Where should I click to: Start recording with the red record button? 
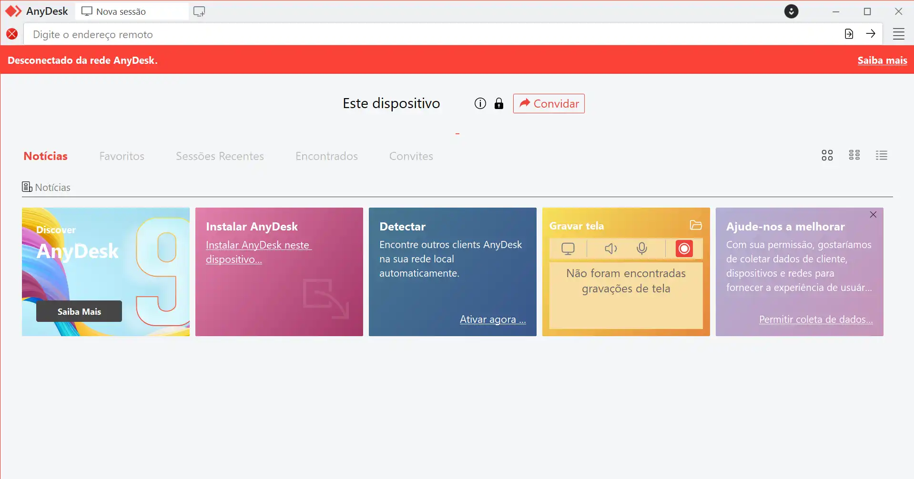tap(684, 249)
